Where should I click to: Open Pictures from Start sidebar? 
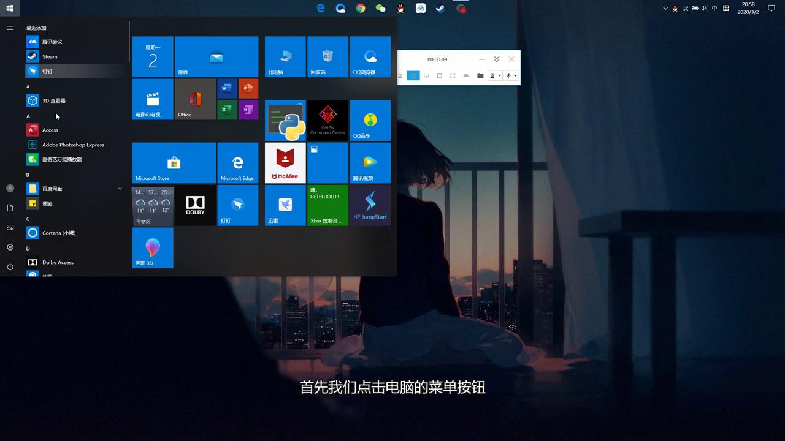click(x=10, y=228)
